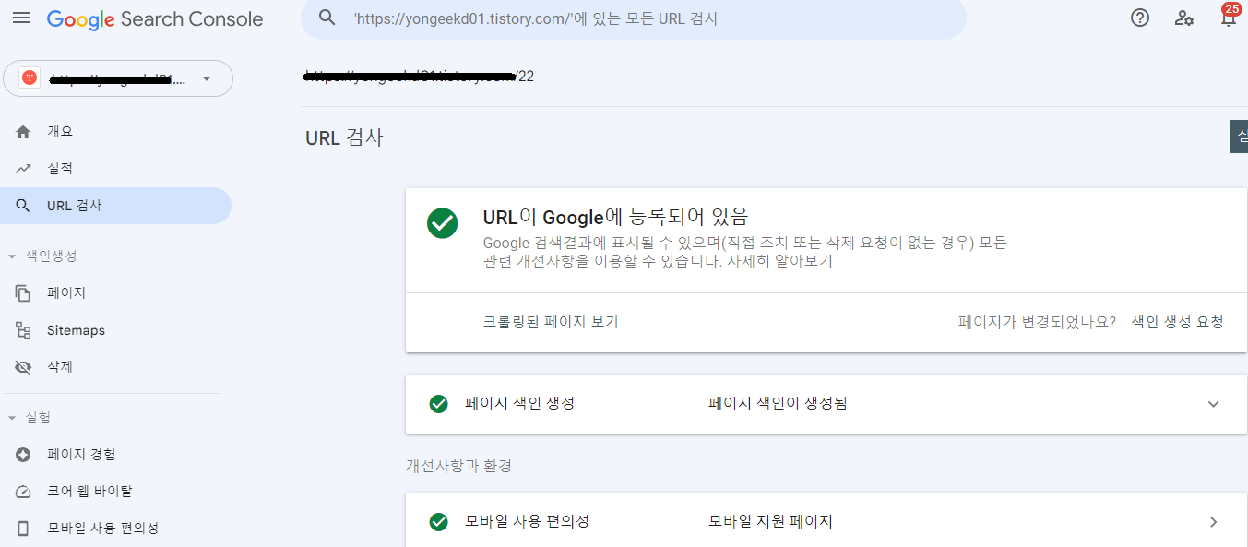Click 크롤링된 페이지 보기 button
The width and height of the screenshot is (1248, 547).
click(x=551, y=322)
